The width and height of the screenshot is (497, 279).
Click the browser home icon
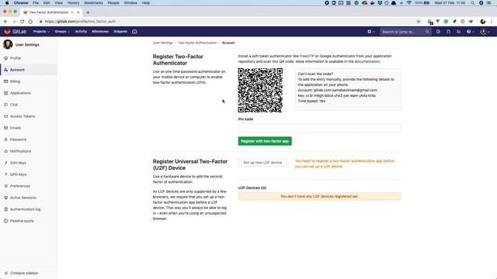pyautogui.click(x=30, y=22)
